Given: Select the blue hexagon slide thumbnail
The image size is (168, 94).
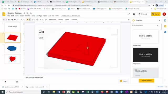Looking at the screenshot, I should pos(13,48).
